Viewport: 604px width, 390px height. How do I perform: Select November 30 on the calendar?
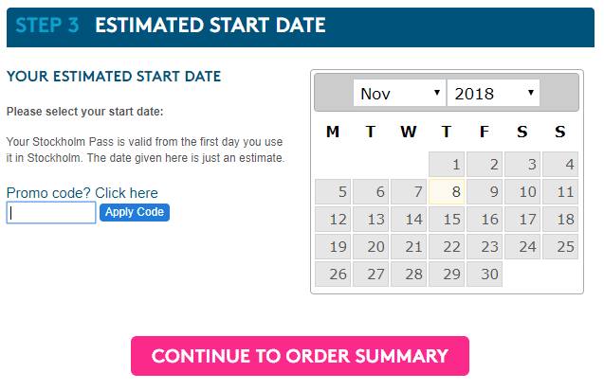(x=484, y=275)
